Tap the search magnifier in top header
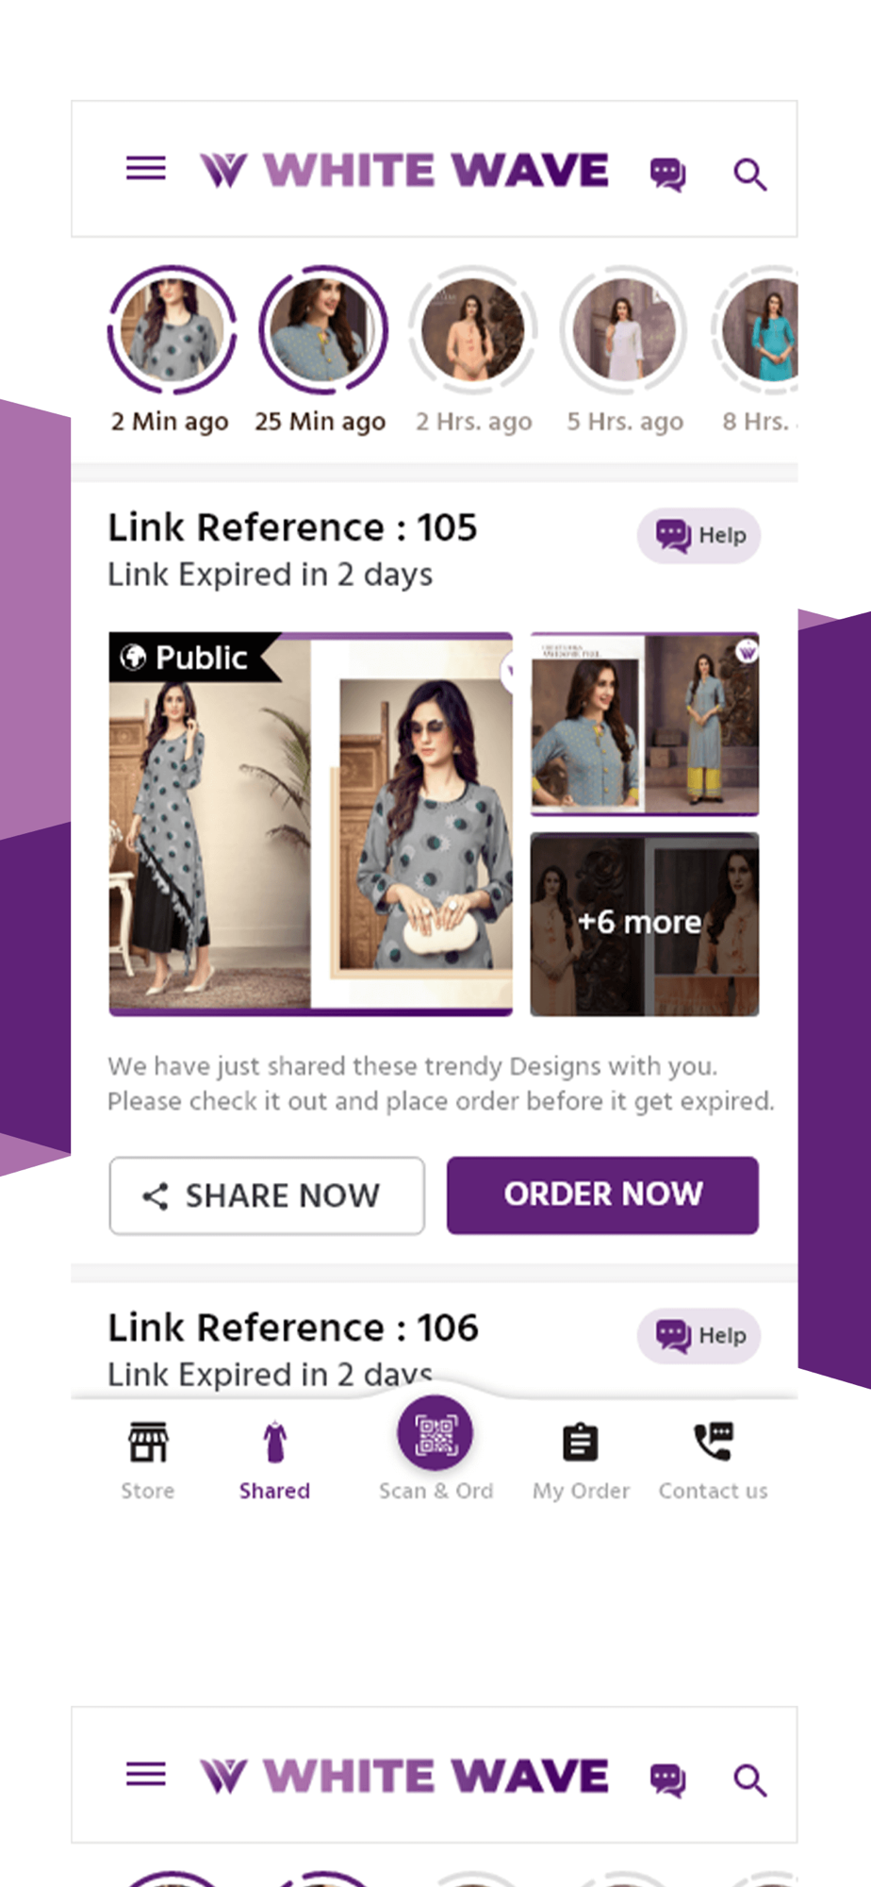This screenshot has height=1887, width=871. [750, 175]
